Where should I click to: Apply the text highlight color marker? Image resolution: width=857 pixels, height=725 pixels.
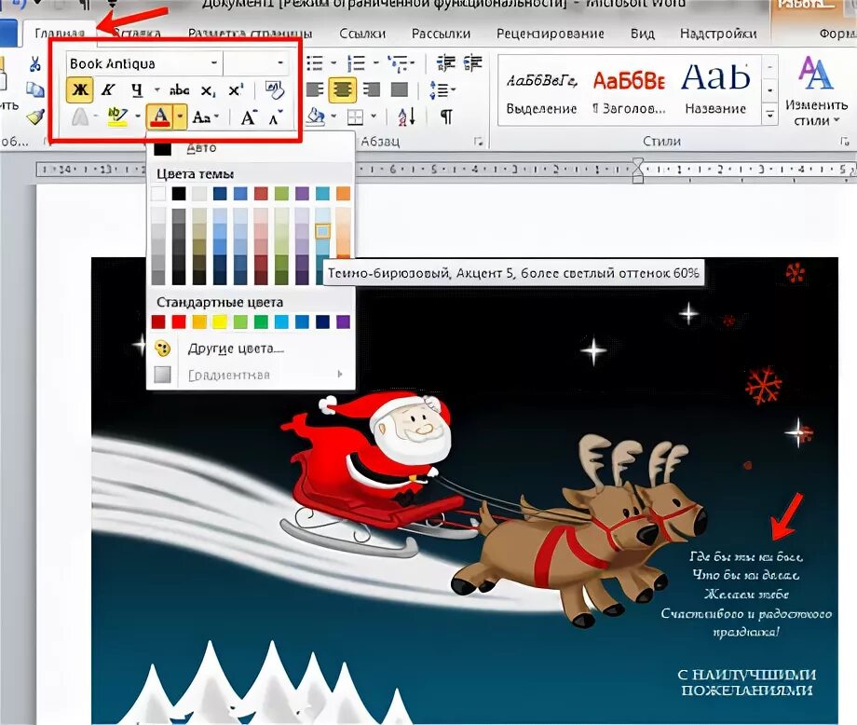(117, 117)
